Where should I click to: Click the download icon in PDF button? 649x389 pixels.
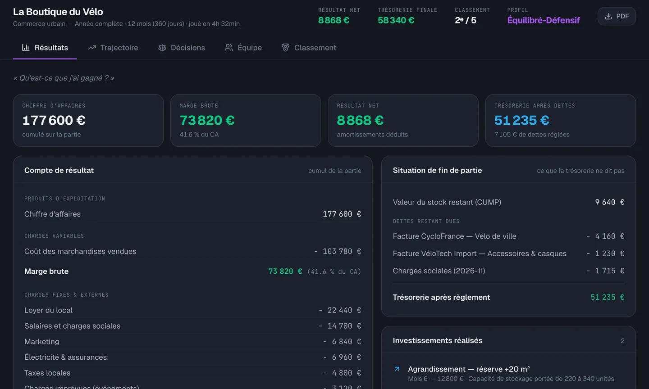click(x=608, y=16)
